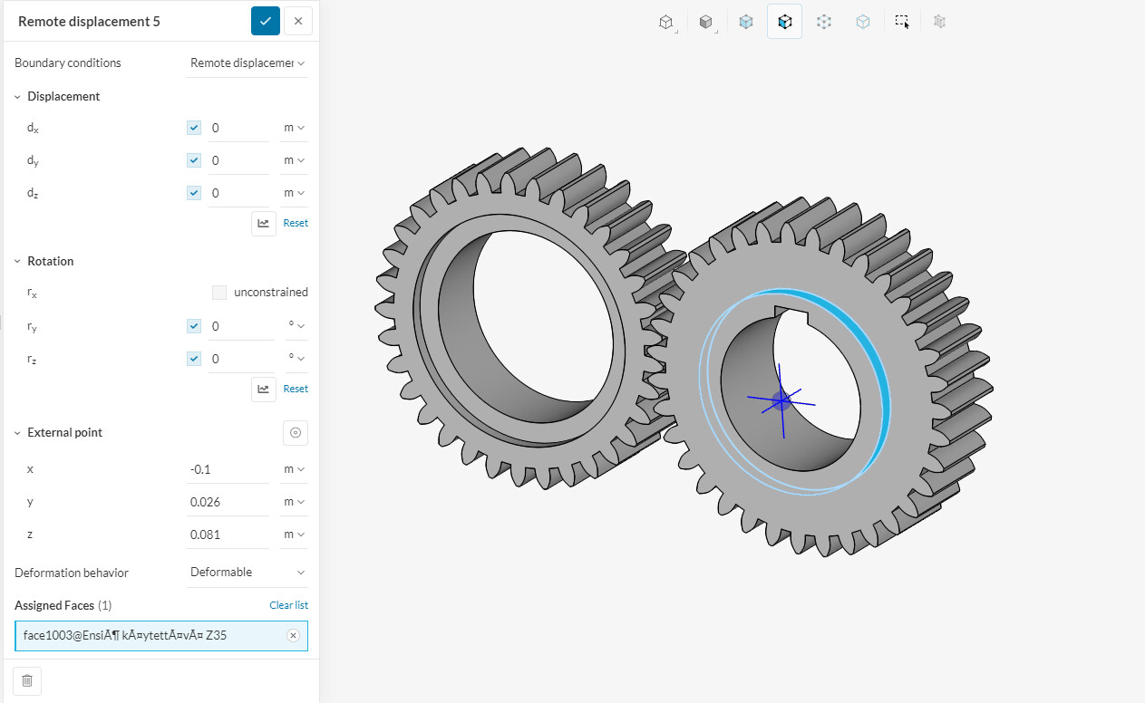Open the view orientation cube menu

pyautogui.click(x=666, y=22)
